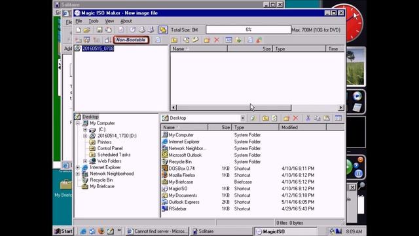Switch to Cannot find server taskbar button

157,231
